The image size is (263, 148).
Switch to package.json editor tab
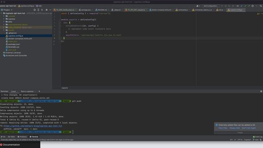pos(85,10)
